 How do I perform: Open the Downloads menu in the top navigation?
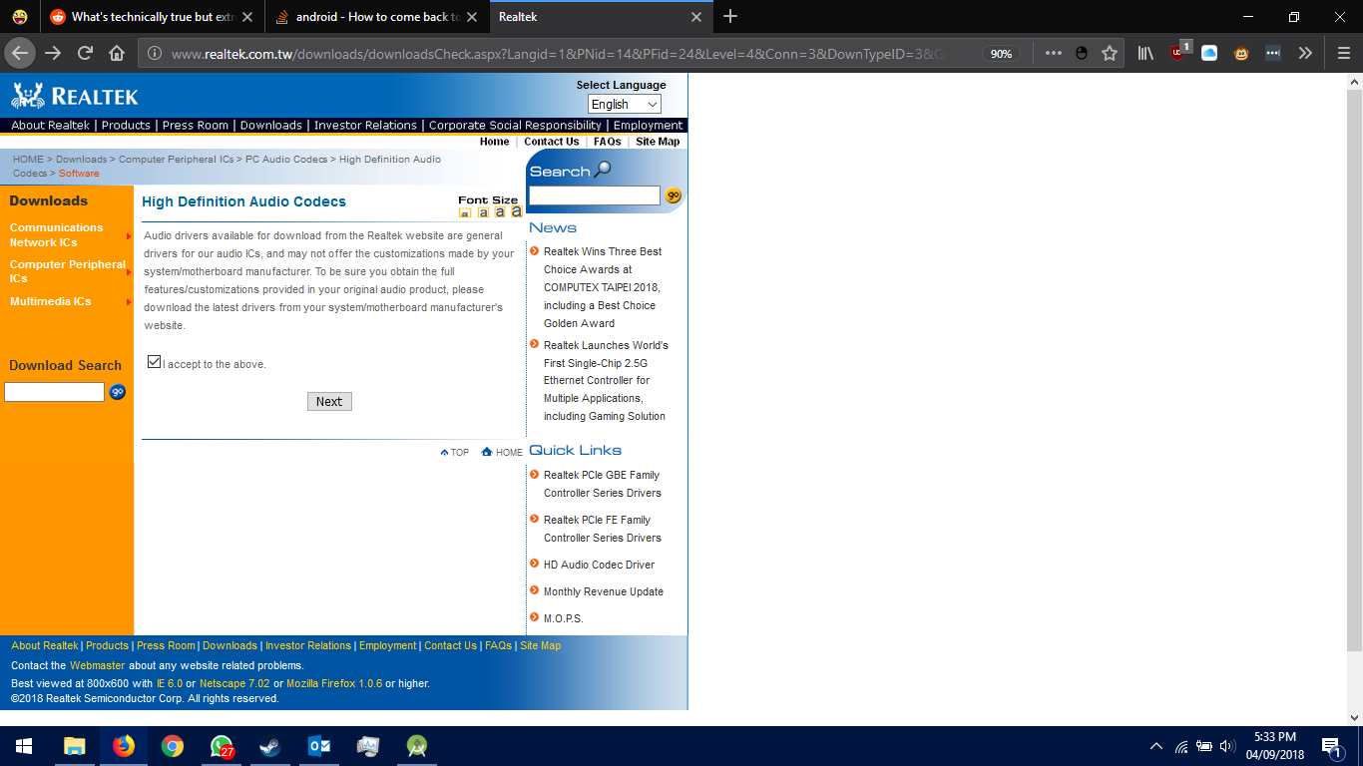[271, 125]
